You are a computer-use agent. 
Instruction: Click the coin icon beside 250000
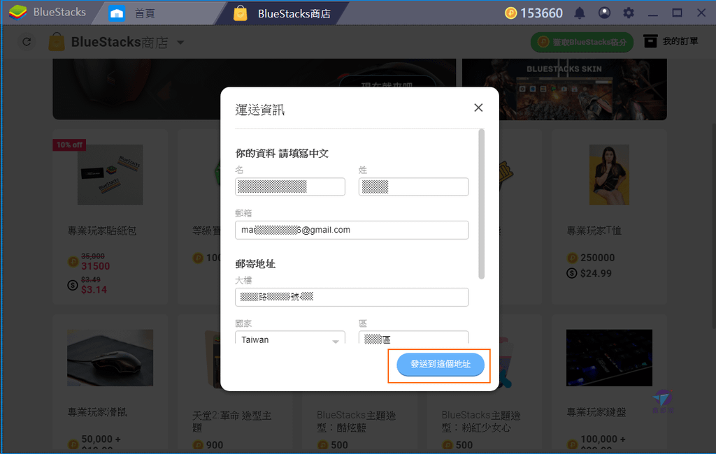pos(572,258)
